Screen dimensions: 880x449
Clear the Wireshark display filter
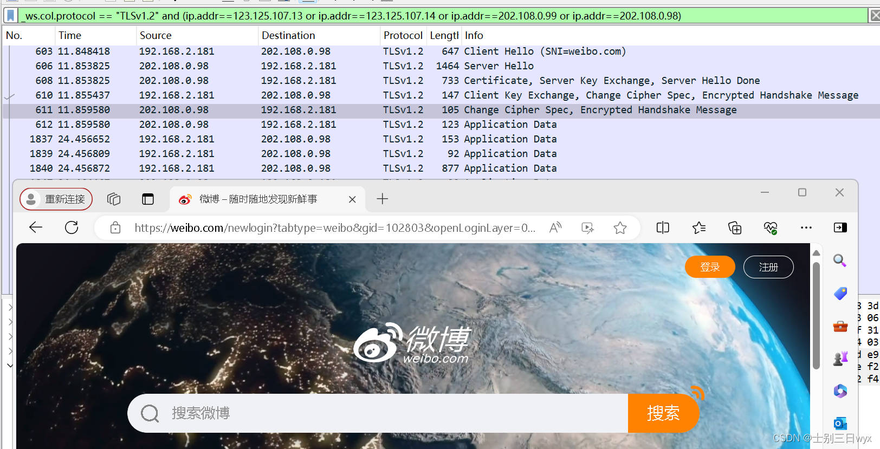(x=874, y=16)
